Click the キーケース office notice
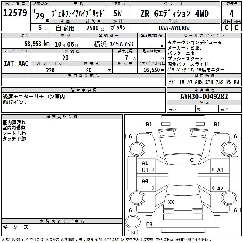 coord(16,227)
